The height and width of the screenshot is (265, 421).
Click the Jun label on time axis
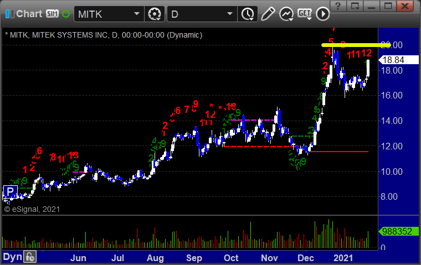[x=78, y=258]
